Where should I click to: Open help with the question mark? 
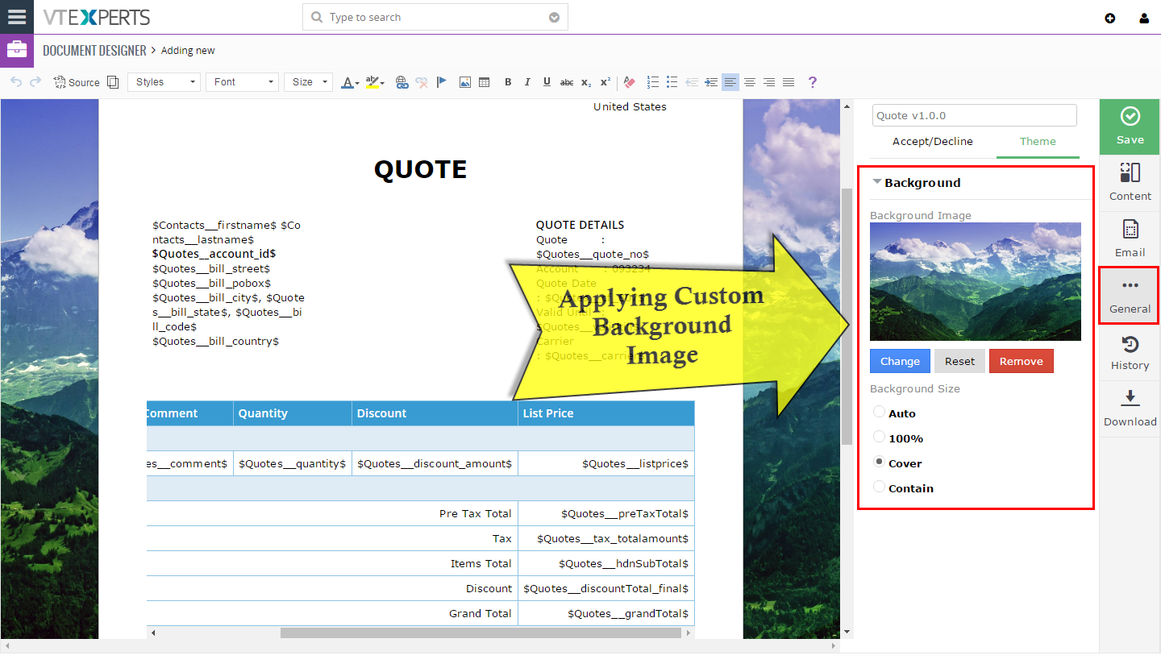[x=813, y=82]
